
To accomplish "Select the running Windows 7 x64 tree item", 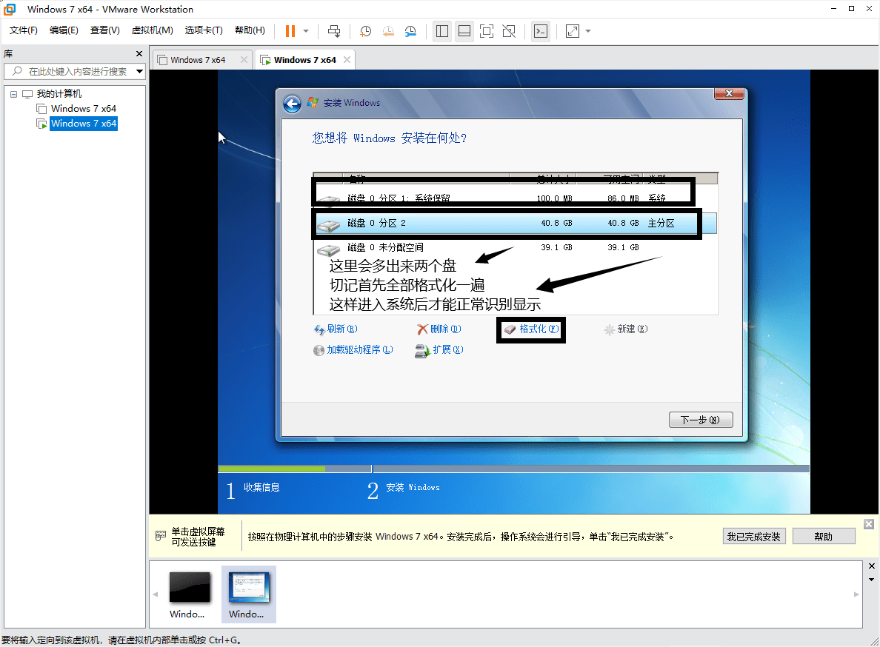I will [x=84, y=124].
